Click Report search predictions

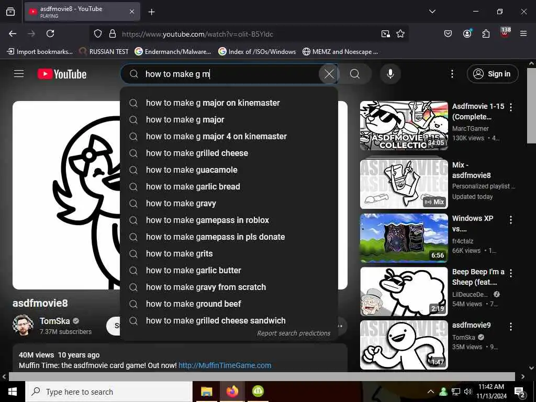point(294,333)
